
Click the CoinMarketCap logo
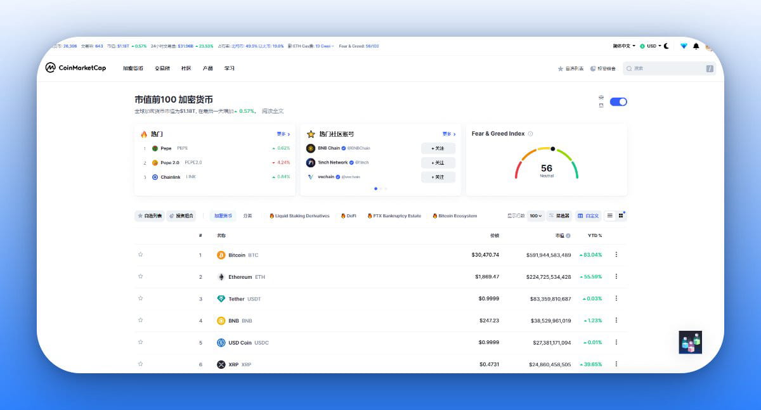tap(75, 68)
